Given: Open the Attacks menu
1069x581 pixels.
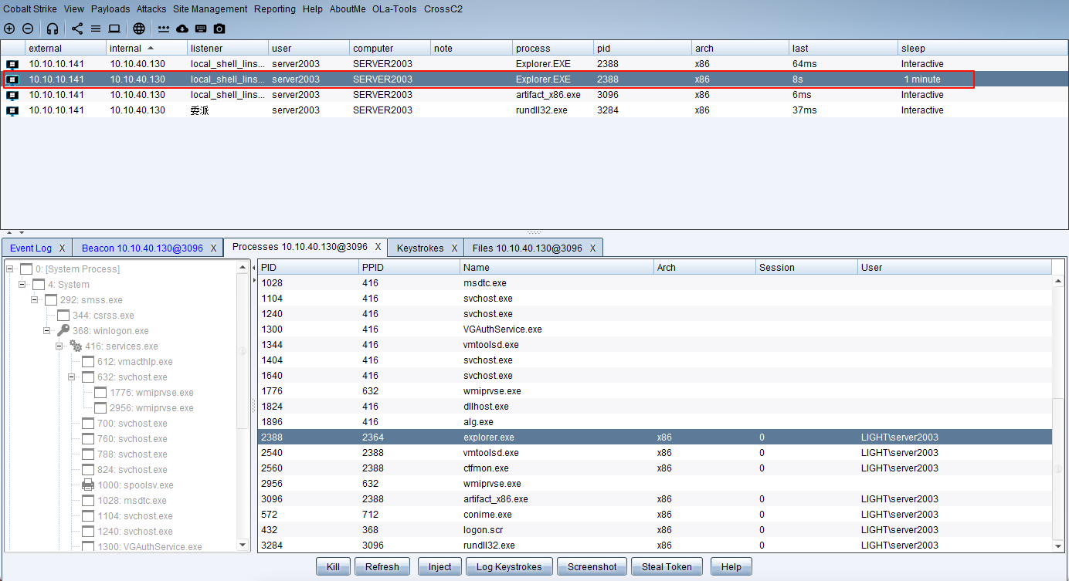Looking at the screenshot, I should click(x=151, y=9).
